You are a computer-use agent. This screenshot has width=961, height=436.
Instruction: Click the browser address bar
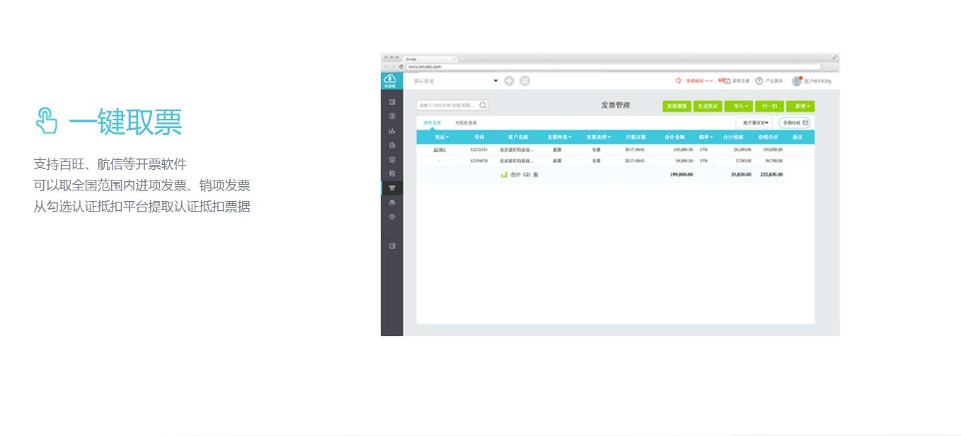tap(613, 67)
